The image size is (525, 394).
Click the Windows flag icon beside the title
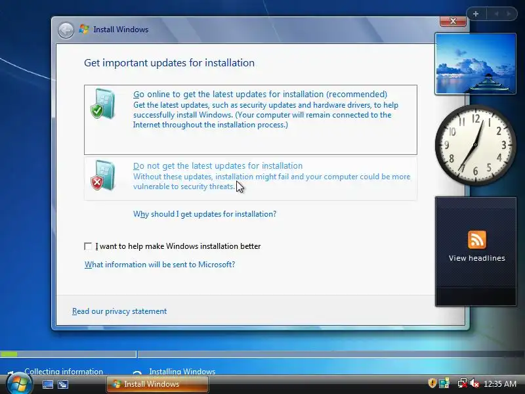(84, 29)
